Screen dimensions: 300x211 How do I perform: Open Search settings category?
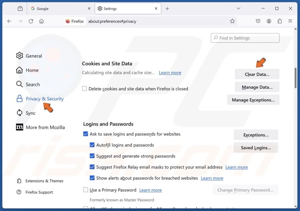tap(28, 84)
